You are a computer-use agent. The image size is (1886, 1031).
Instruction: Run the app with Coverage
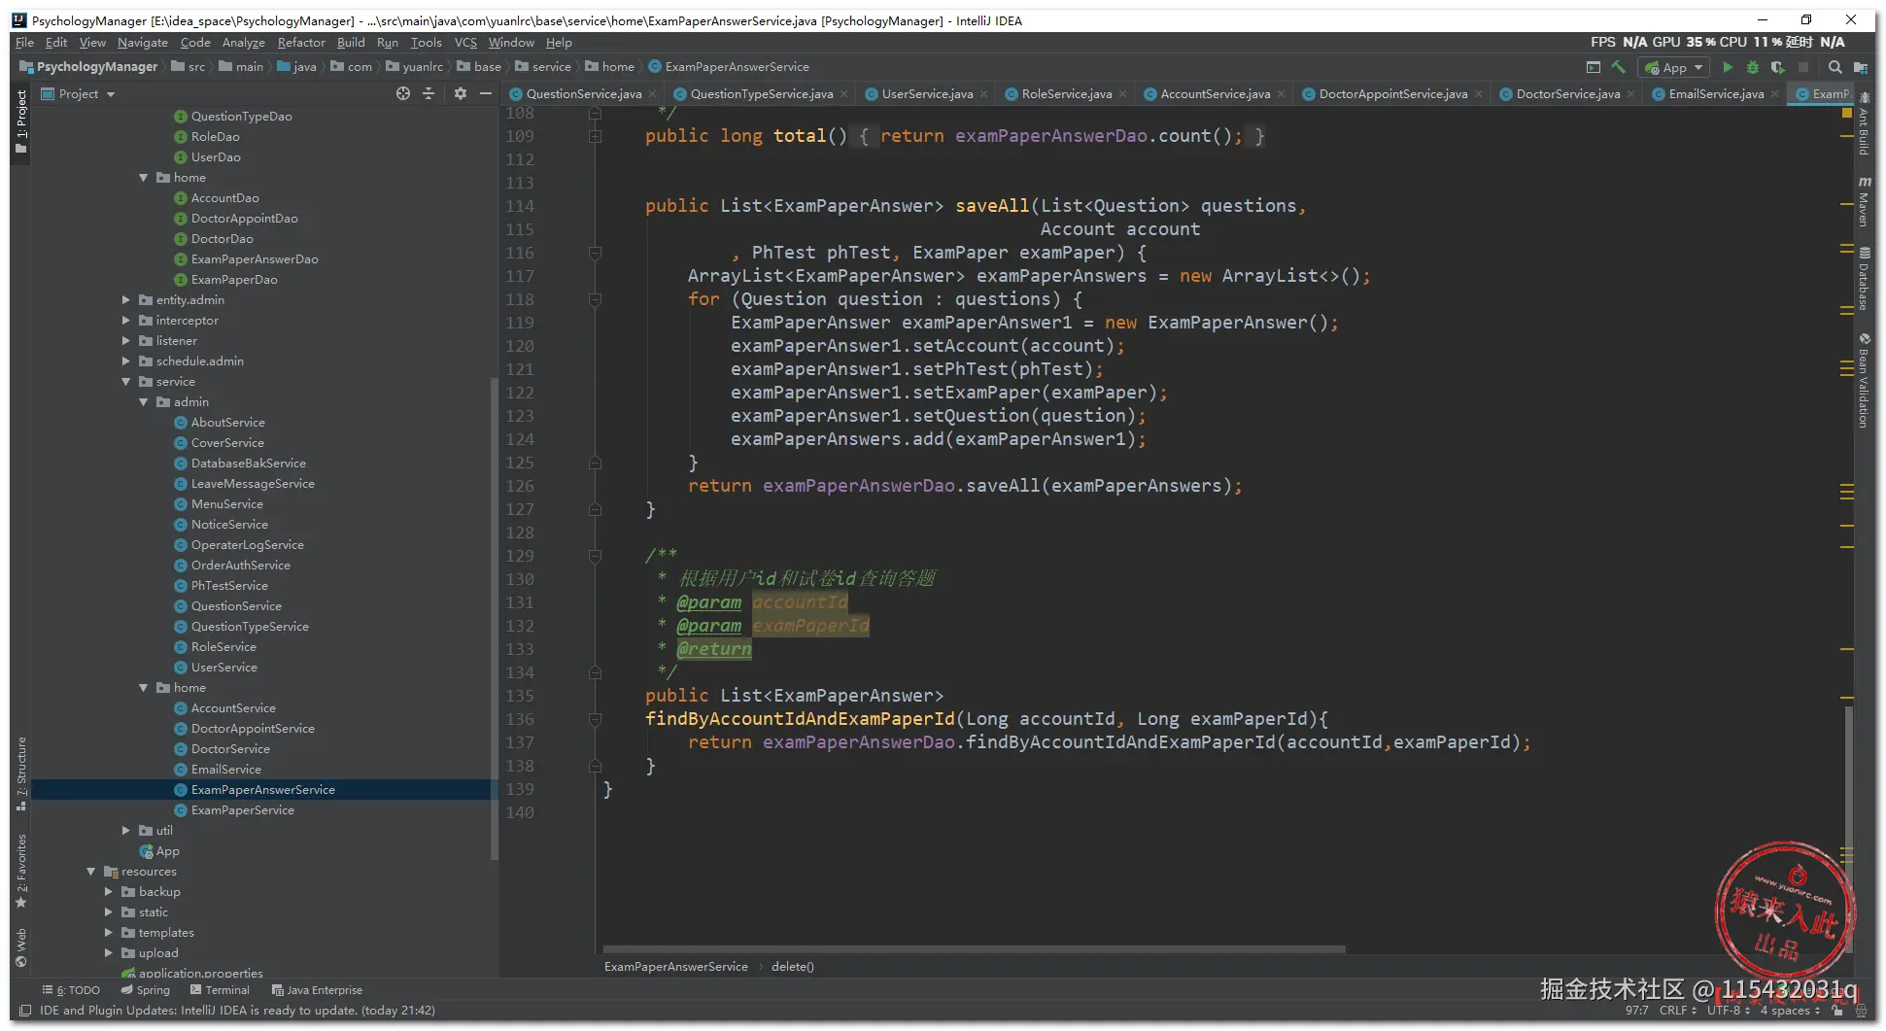1777,67
